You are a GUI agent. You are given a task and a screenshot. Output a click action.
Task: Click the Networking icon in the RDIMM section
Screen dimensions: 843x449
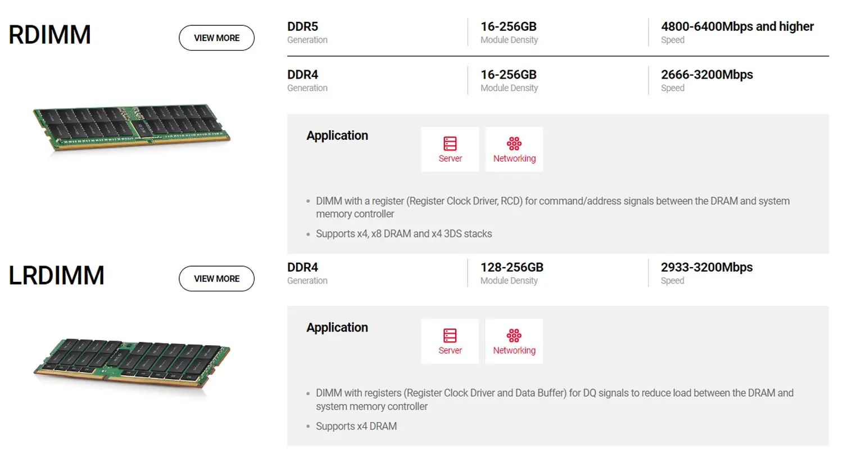[x=514, y=149]
